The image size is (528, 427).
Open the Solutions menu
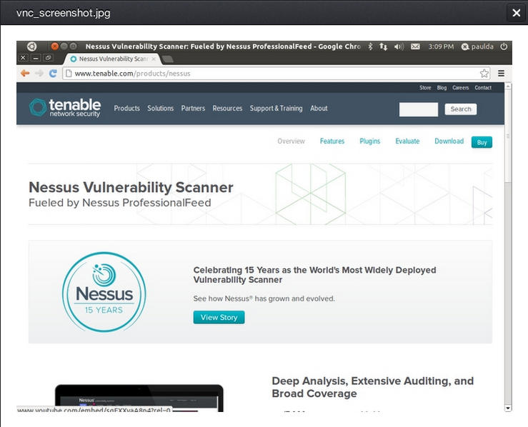pyautogui.click(x=160, y=109)
